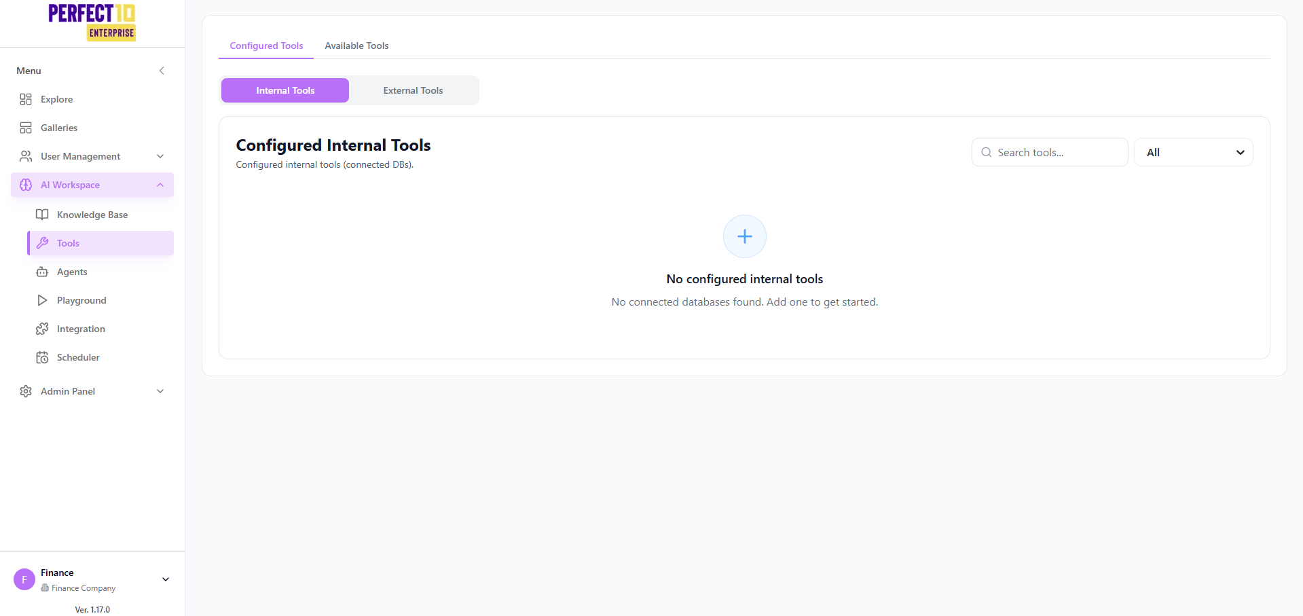This screenshot has height=616, width=1303.
Task: Go to the Explore page
Action: (x=92, y=99)
